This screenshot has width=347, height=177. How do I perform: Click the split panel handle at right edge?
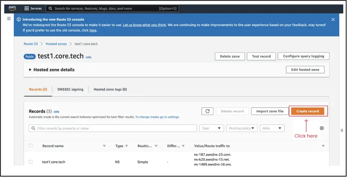[342, 130]
